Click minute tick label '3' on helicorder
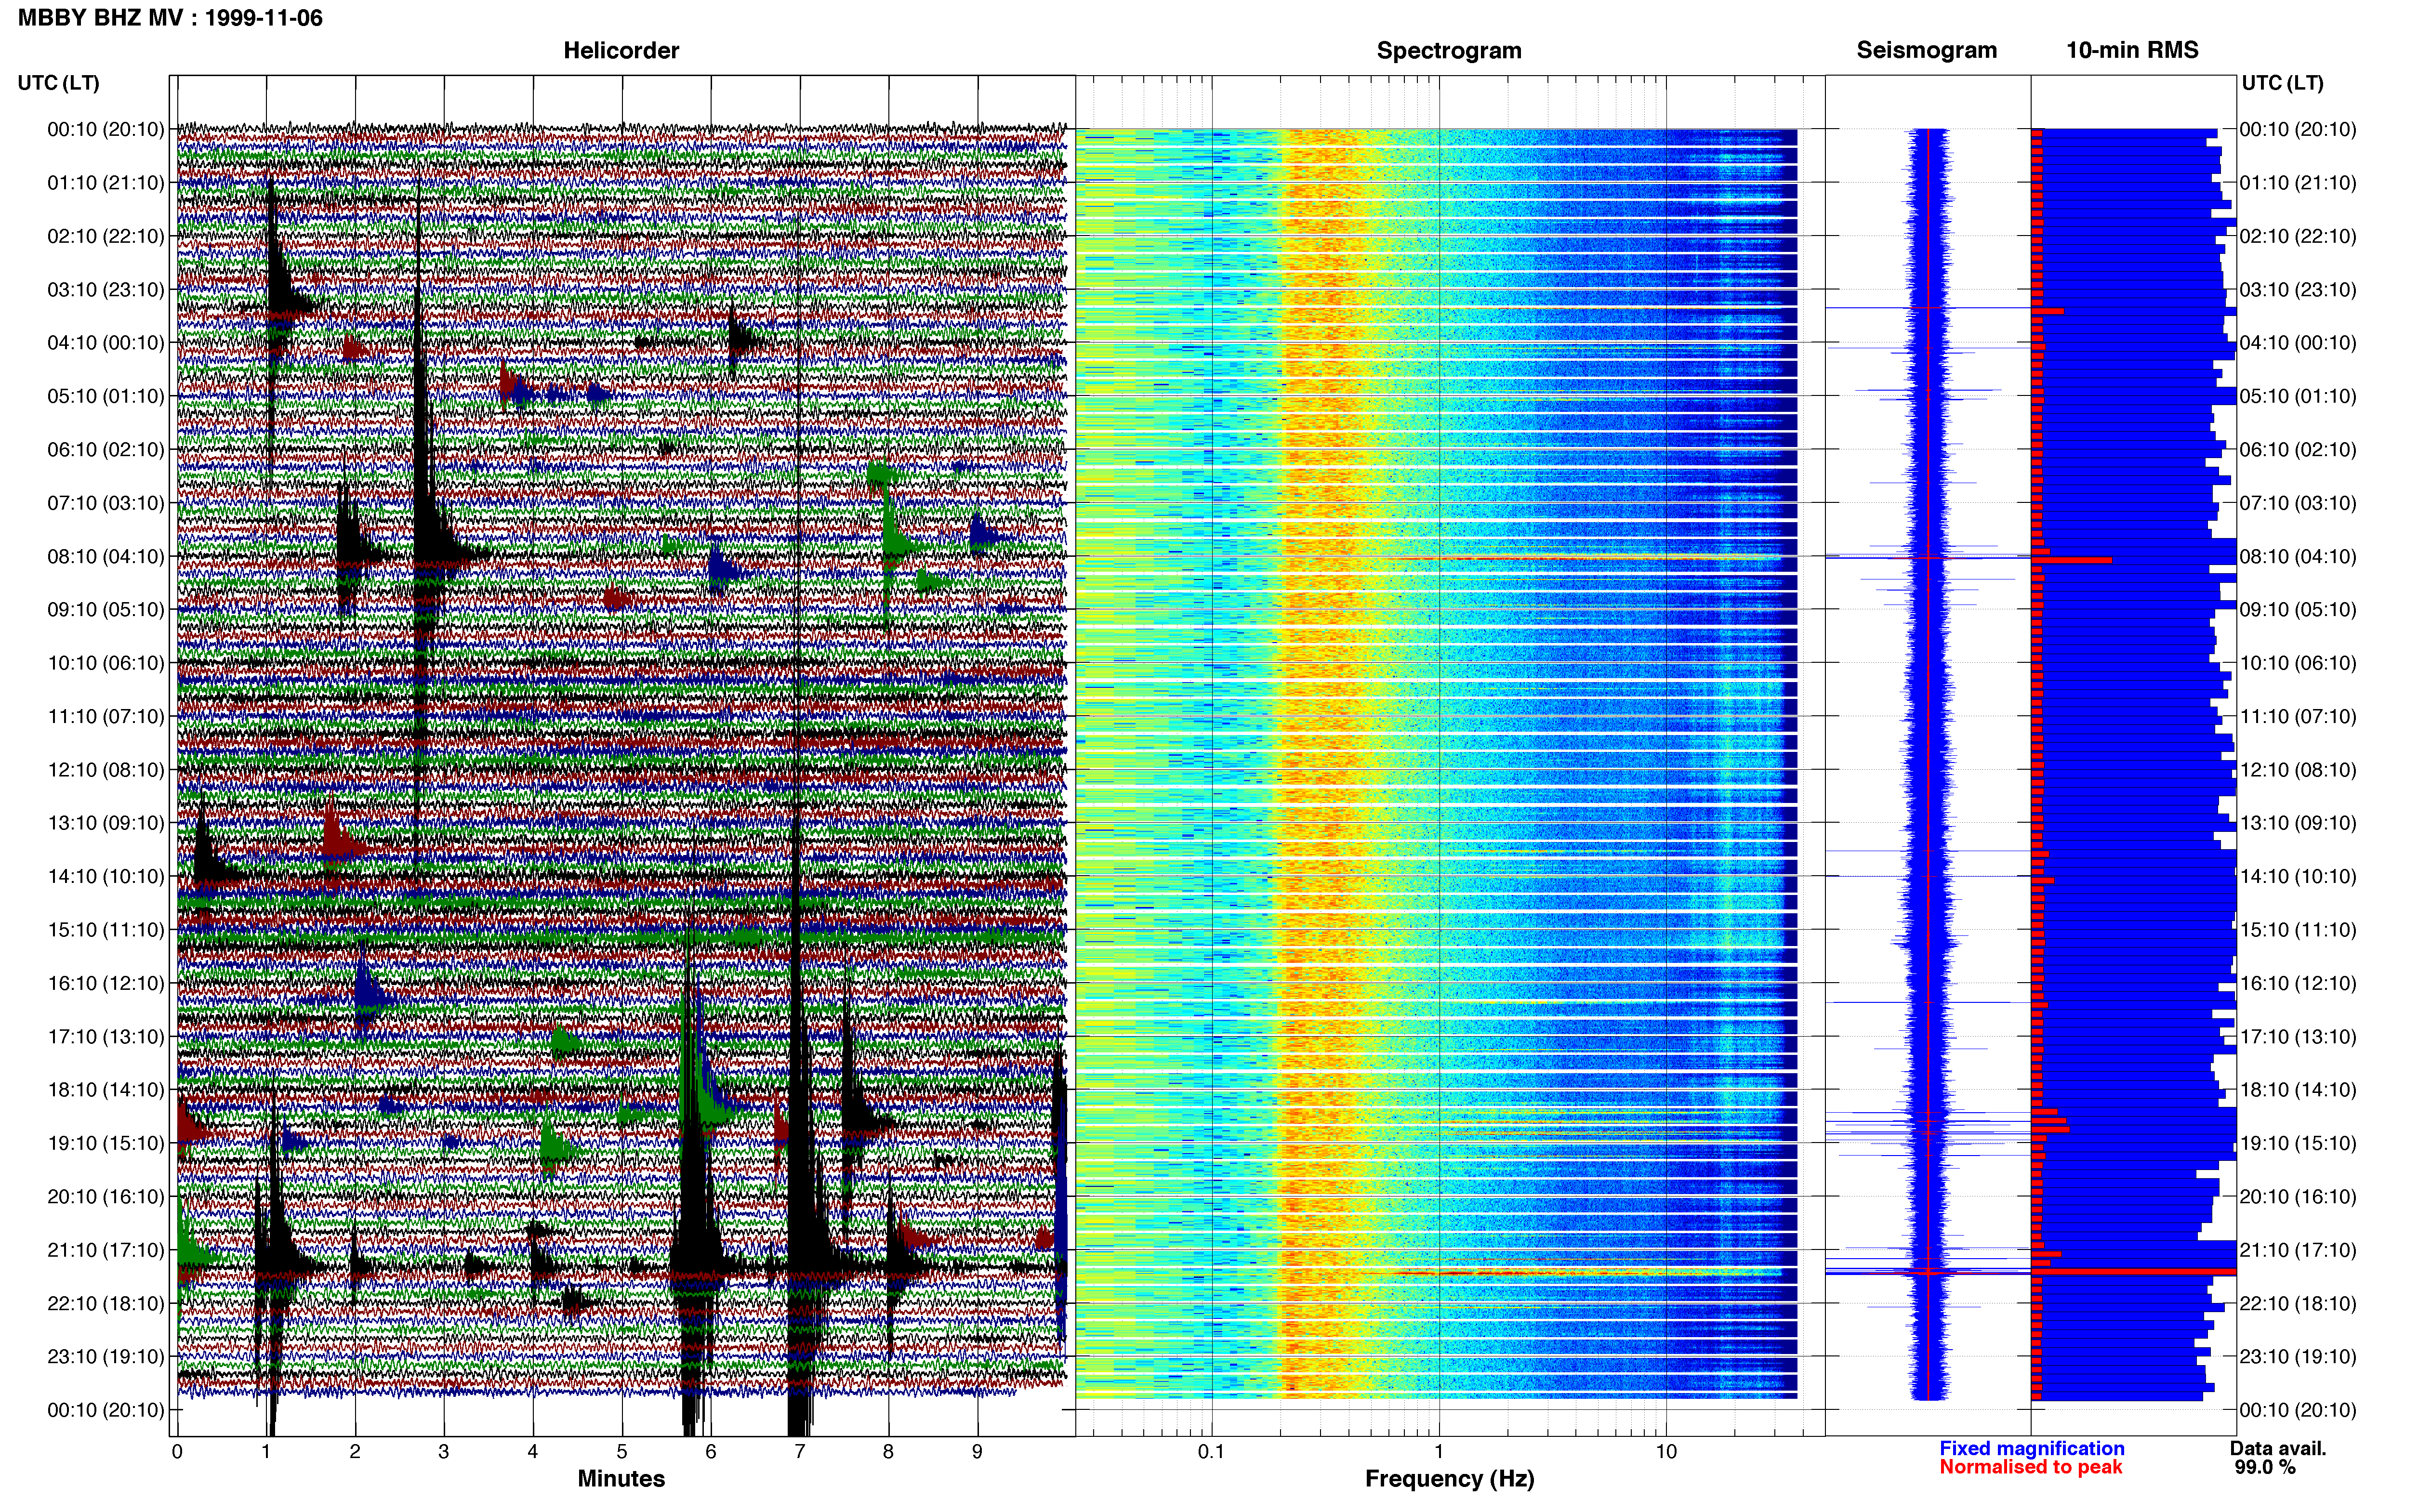 444,1452
